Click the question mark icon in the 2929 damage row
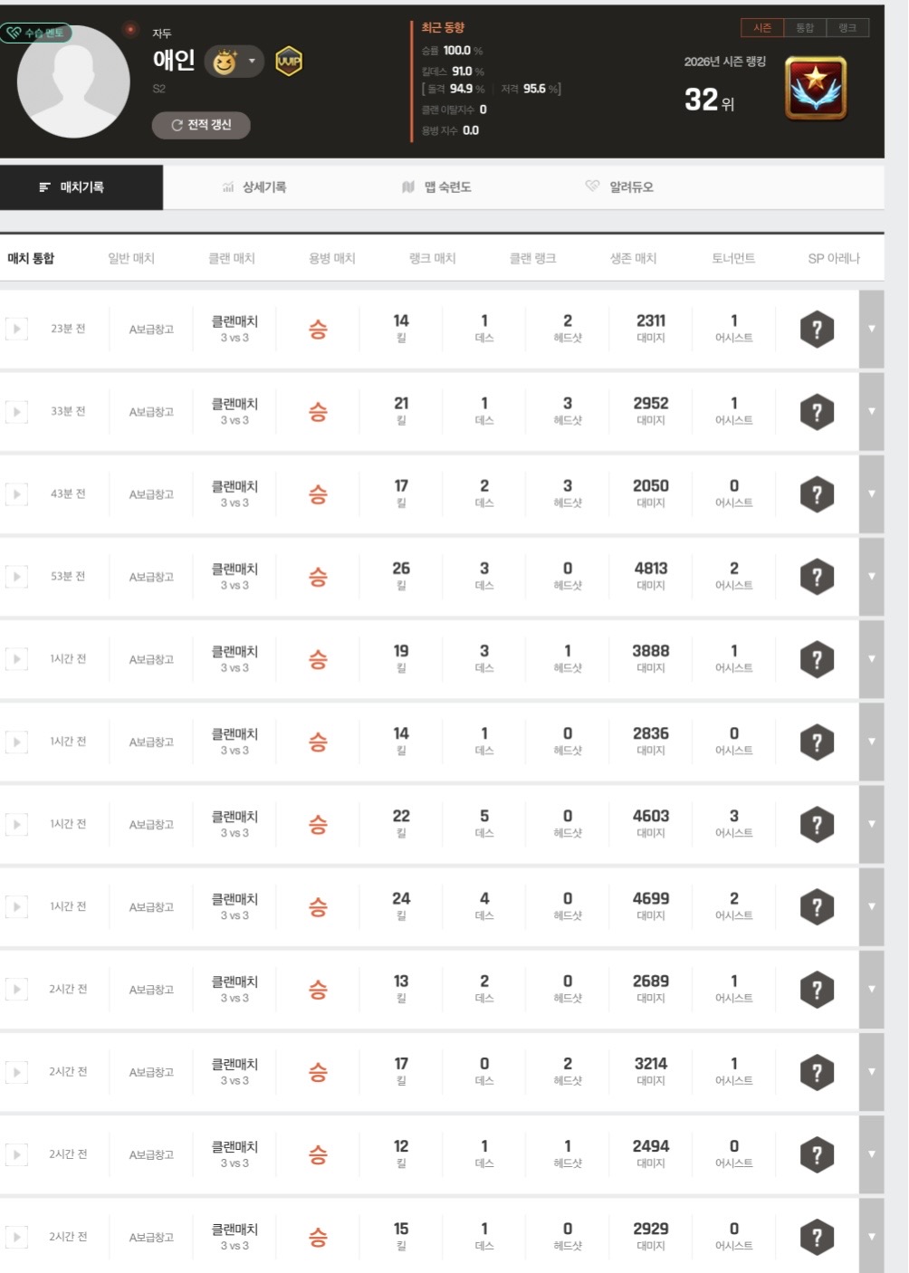 (x=817, y=1237)
